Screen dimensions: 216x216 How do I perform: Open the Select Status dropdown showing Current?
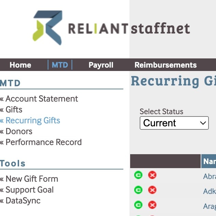[174, 123]
